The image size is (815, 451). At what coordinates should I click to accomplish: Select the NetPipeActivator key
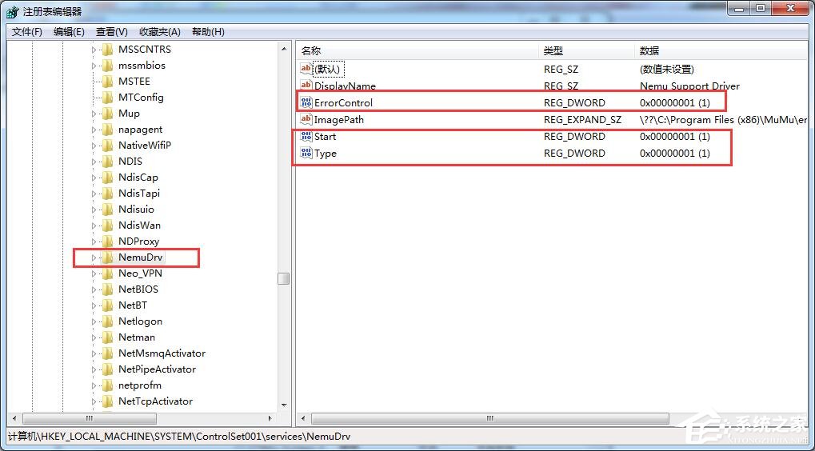coord(157,369)
